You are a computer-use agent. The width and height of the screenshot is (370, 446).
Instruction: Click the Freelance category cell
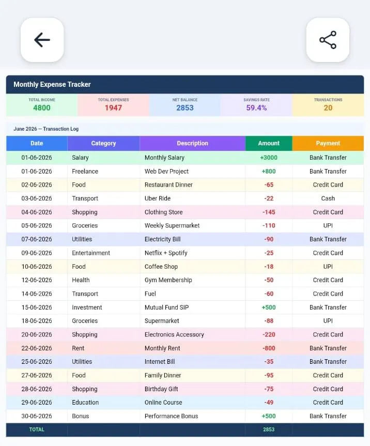(x=103, y=171)
